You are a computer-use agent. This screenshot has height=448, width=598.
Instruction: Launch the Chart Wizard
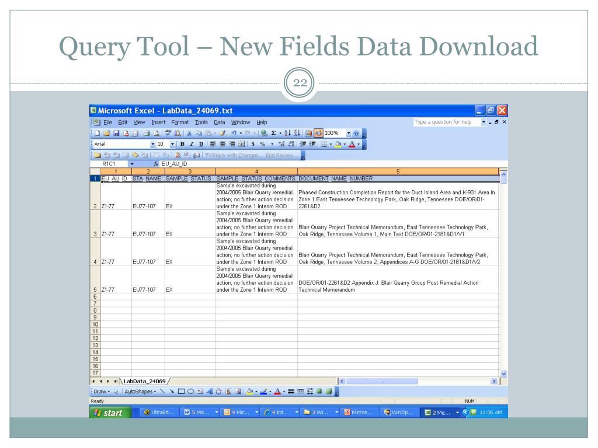pos(309,133)
